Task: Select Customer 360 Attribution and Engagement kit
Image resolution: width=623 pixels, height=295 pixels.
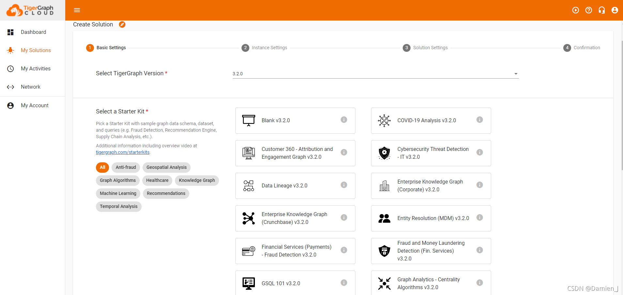Action: pos(295,153)
